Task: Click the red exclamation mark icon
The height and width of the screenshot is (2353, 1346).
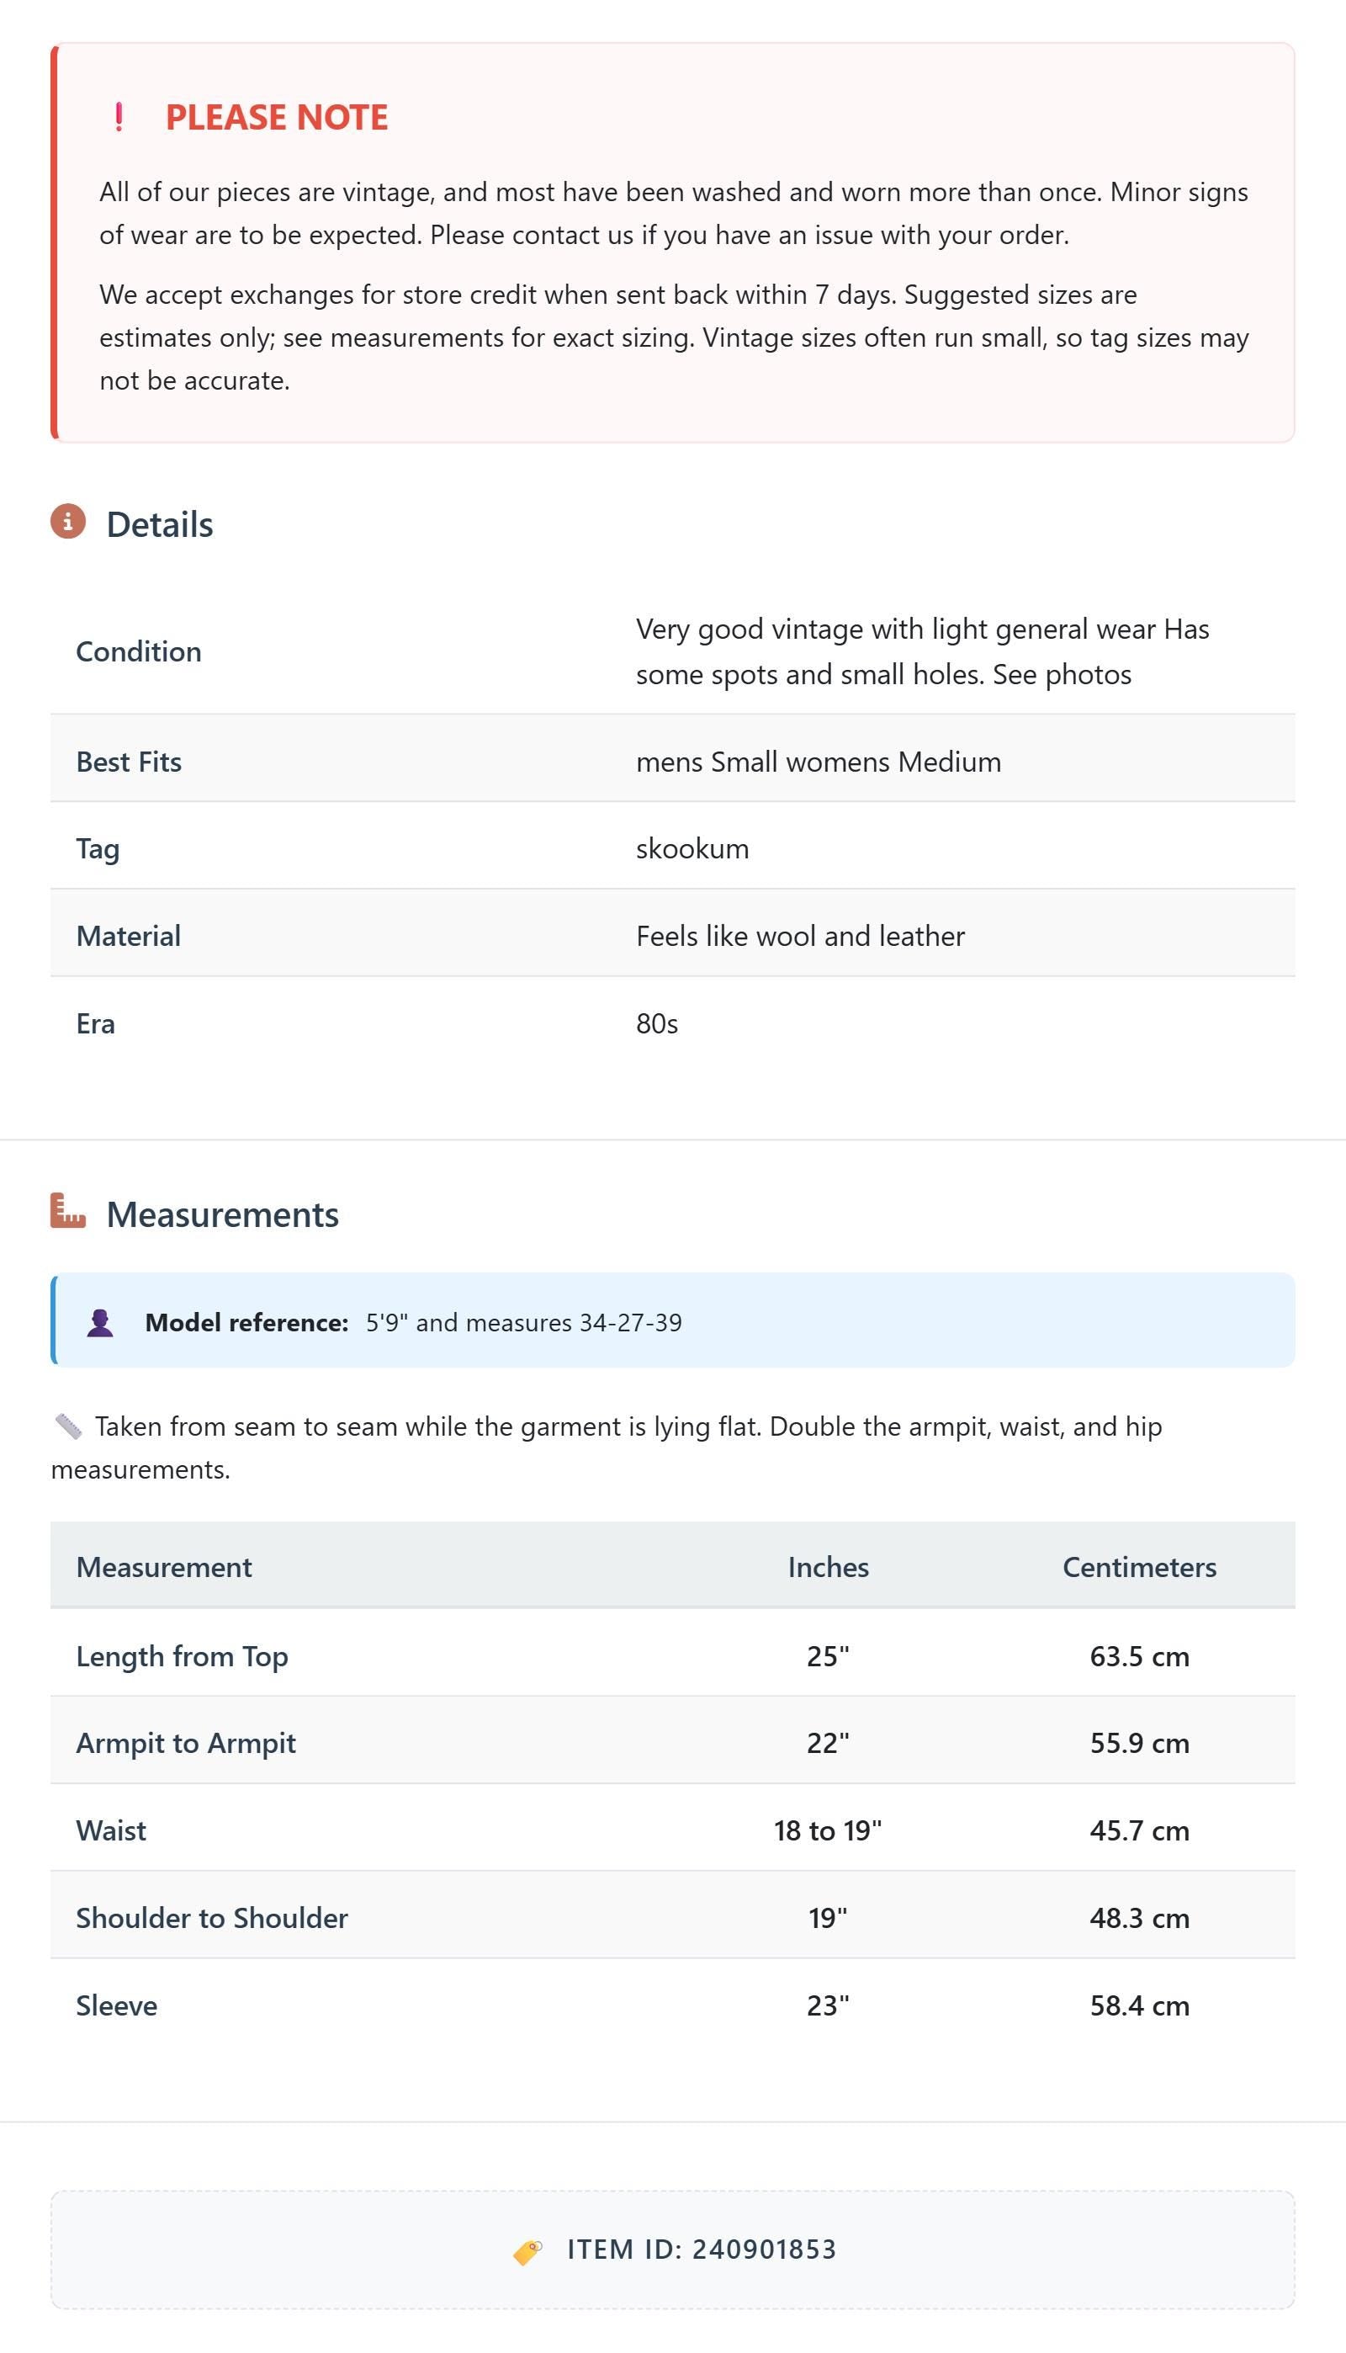Action: [119, 118]
